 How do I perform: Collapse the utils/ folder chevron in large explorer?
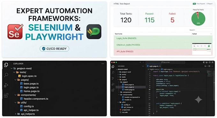(16, 102)
